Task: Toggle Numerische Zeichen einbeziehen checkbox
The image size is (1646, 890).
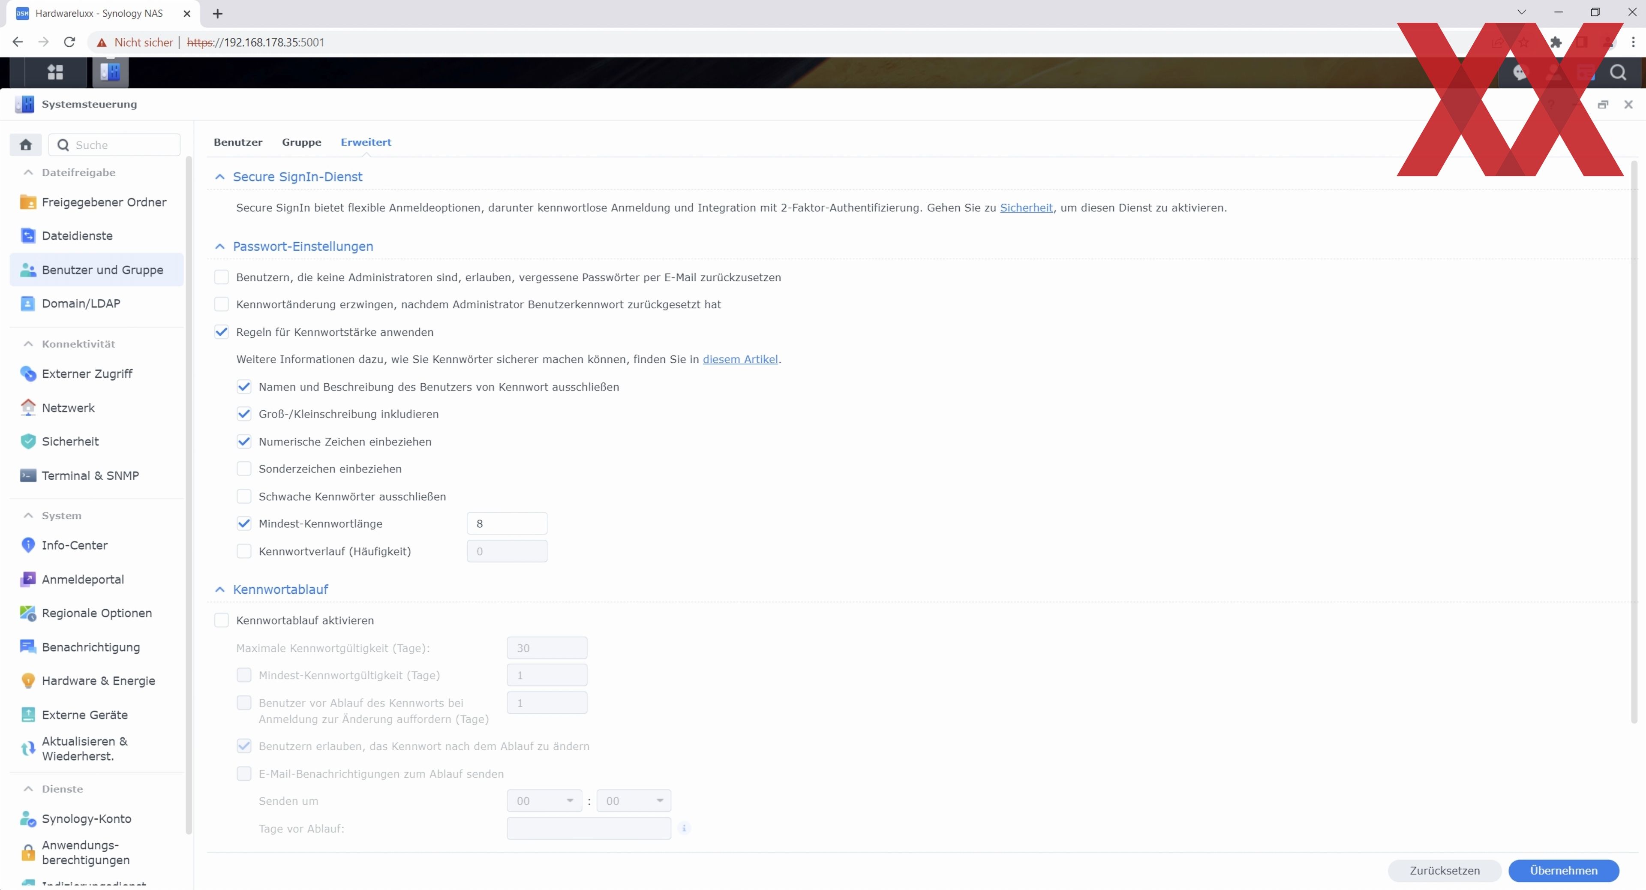Action: 244,442
